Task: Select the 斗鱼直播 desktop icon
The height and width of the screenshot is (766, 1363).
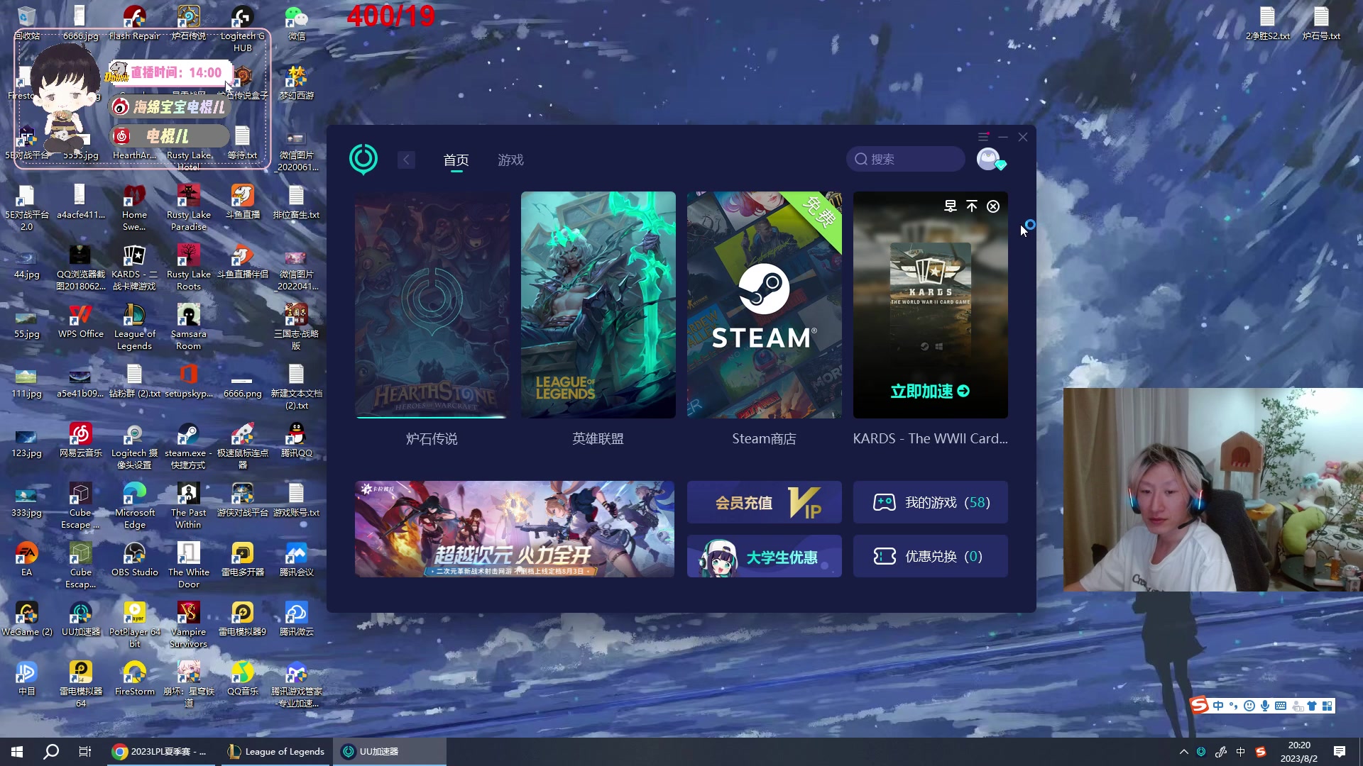Action: coord(243,201)
